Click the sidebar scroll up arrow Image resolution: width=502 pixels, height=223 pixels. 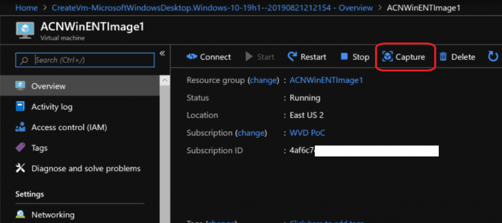pos(165,81)
